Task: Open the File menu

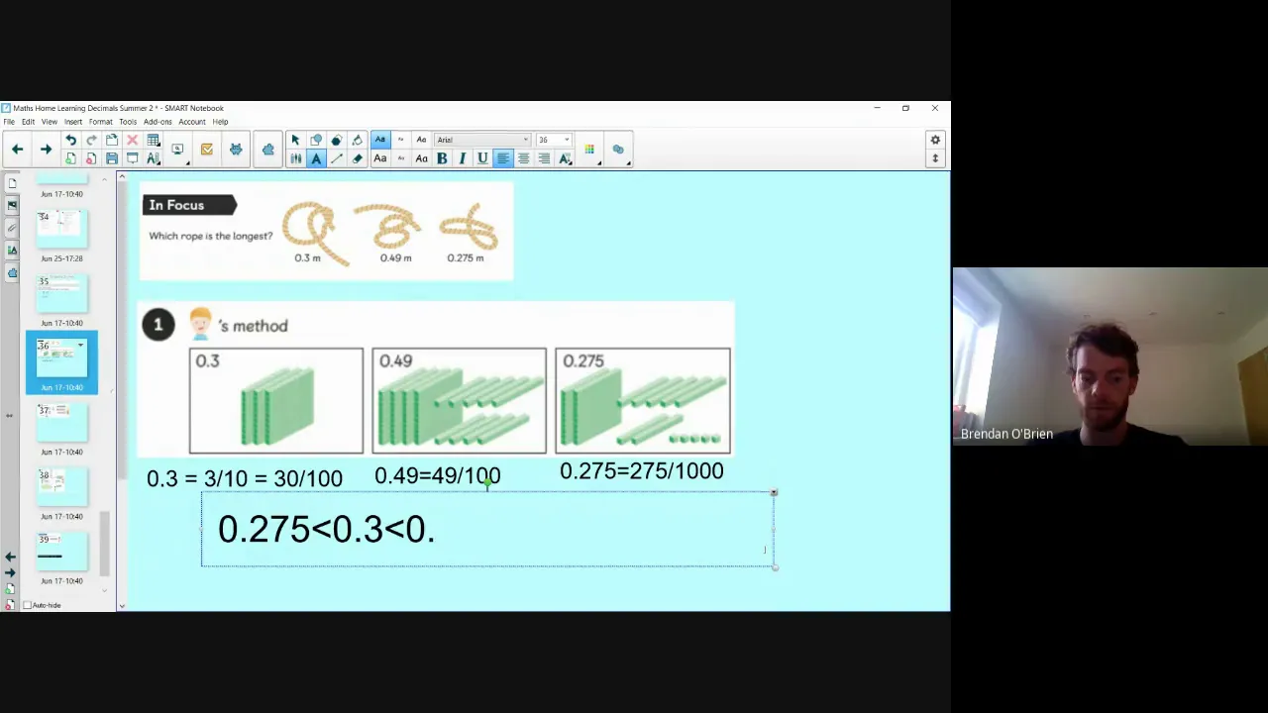Action: (9, 122)
